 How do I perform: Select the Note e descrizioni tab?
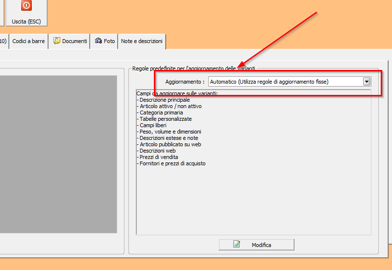[142, 41]
